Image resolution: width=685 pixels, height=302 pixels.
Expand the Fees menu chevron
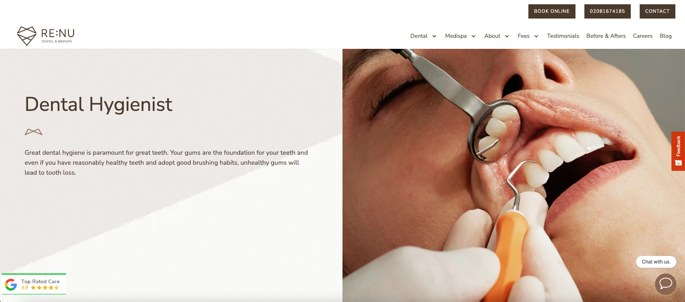click(536, 36)
